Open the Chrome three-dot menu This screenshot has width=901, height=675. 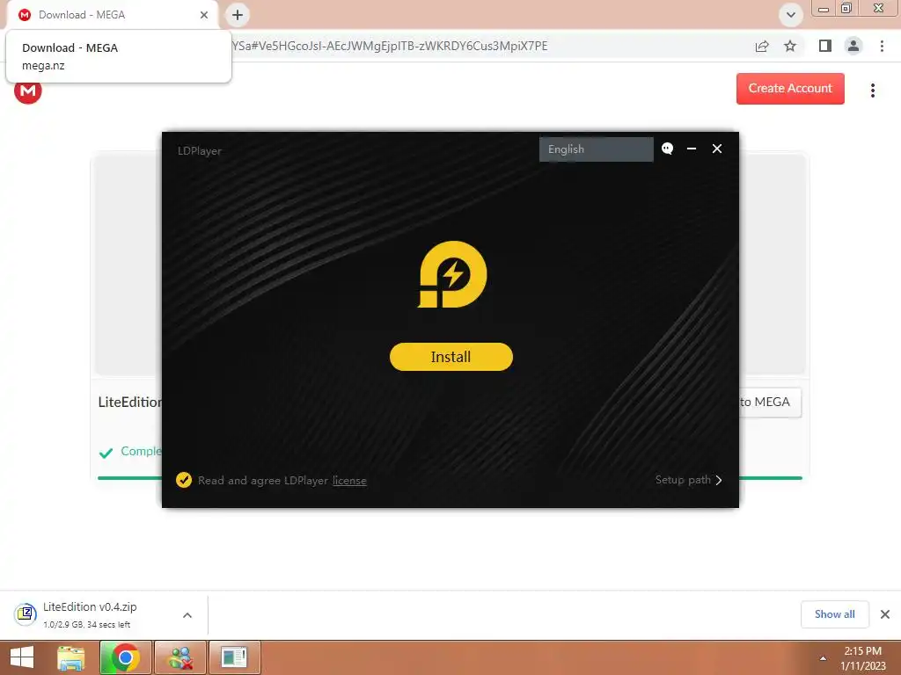click(882, 46)
